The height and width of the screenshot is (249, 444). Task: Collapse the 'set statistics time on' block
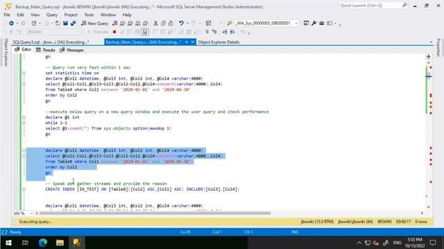(x=24, y=73)
